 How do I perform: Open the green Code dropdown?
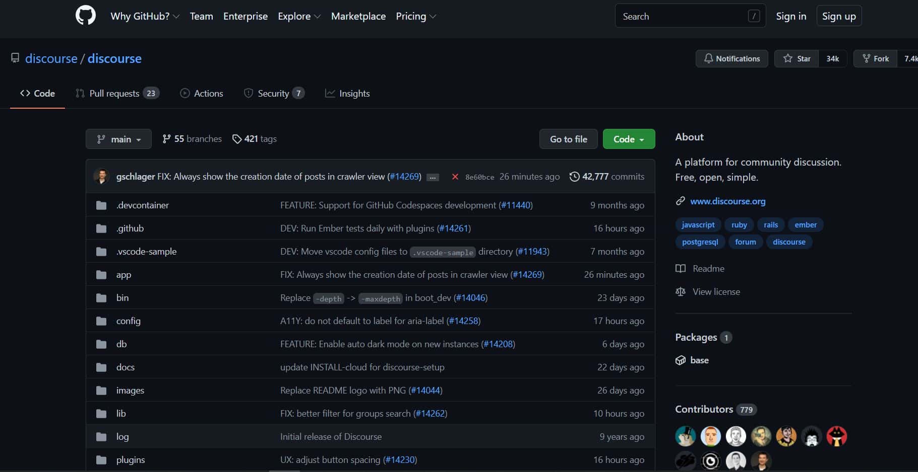click(629, 139)
